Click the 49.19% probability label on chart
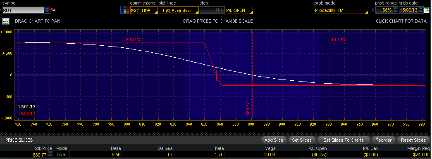 click(338, 40)
